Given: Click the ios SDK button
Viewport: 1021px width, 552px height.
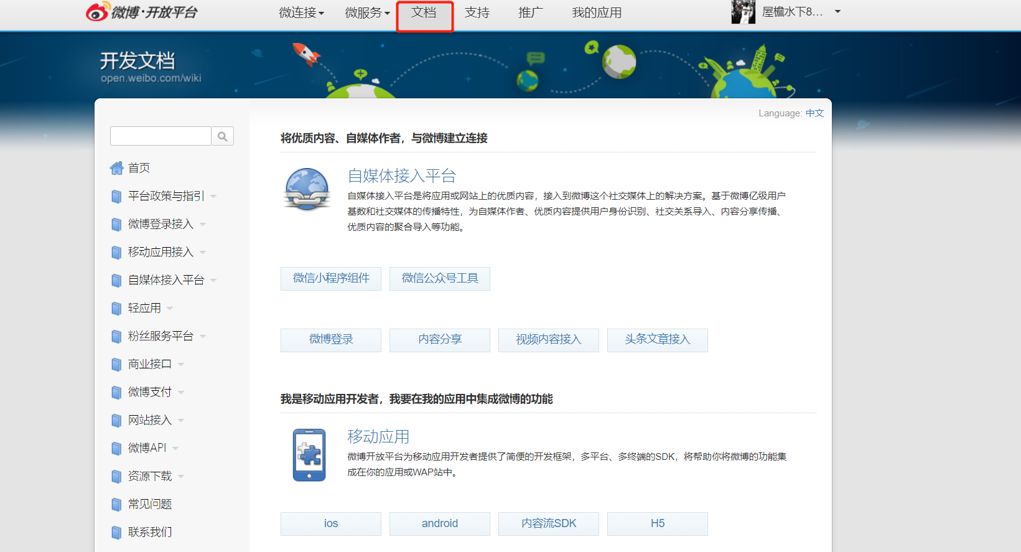Looking at the screenshot, I should [x=331, y=524].
